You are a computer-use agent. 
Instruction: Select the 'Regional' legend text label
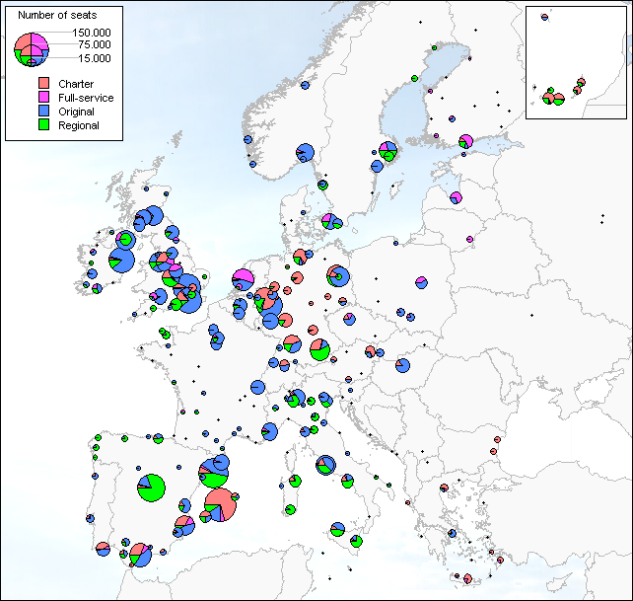click(x=79, y=125)
